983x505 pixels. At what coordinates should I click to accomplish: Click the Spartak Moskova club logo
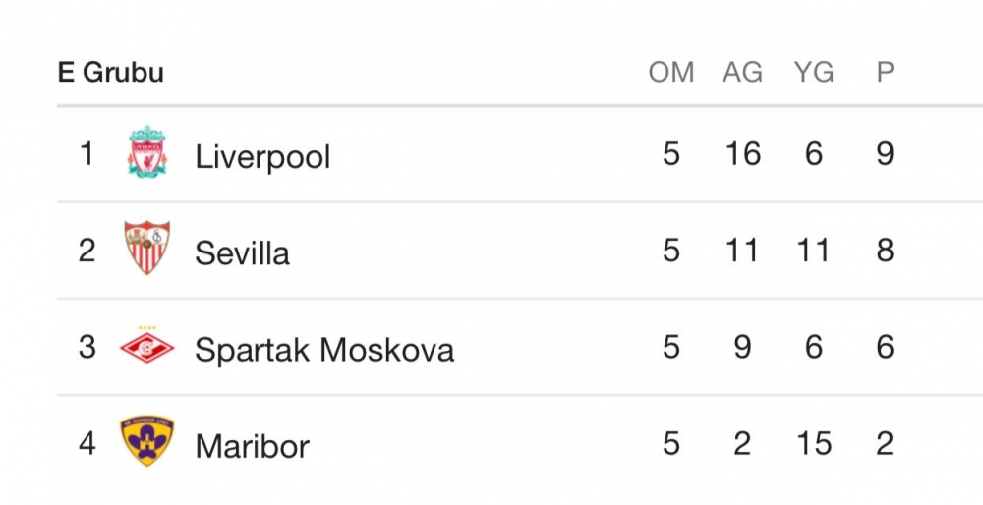(147, 346)
